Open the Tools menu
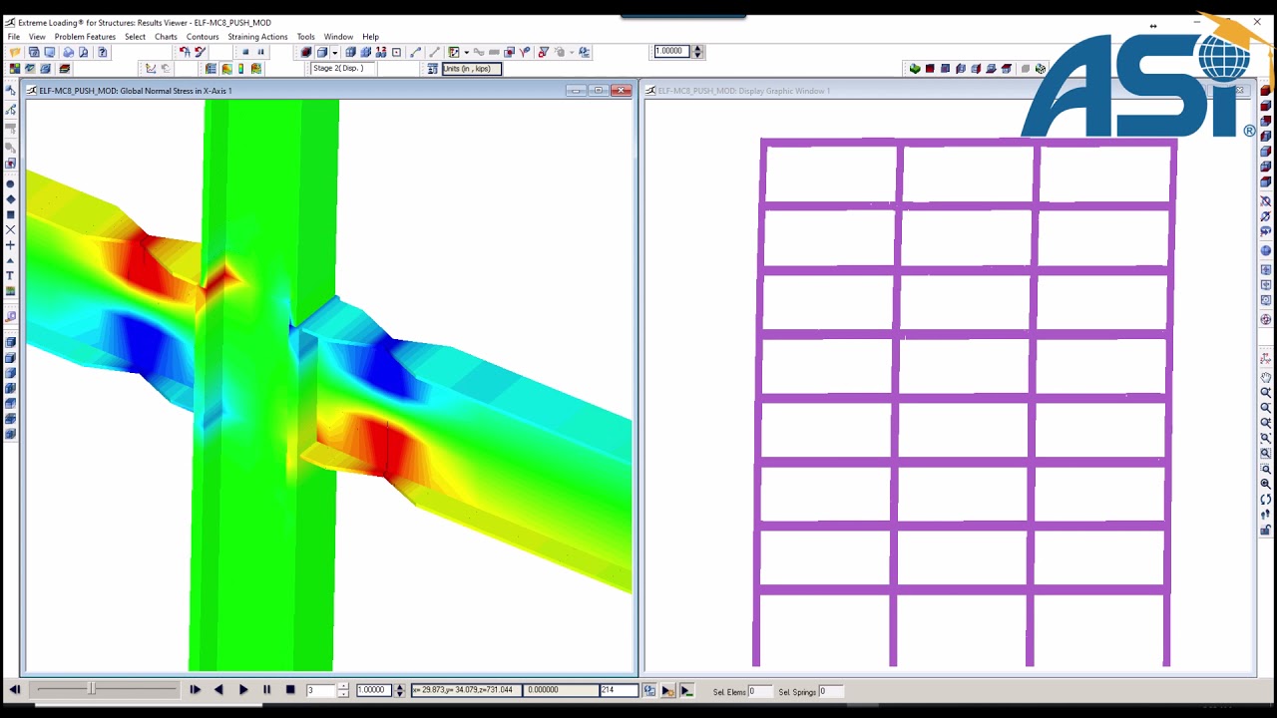The height and width of the screenshot is (718, 1277). point(305,37)
